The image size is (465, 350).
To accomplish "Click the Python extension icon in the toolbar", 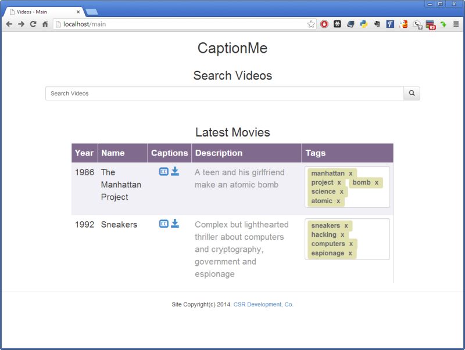I will [x=363, y=24].
